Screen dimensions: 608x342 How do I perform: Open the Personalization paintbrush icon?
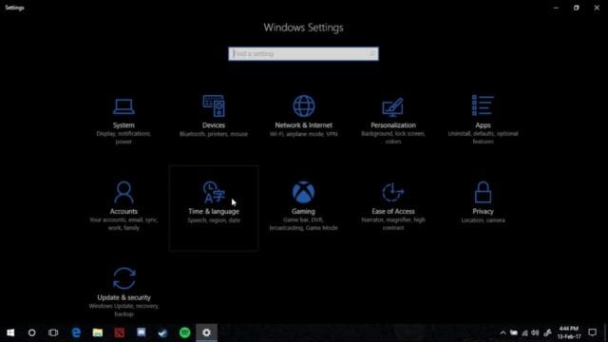coord(392,106)
